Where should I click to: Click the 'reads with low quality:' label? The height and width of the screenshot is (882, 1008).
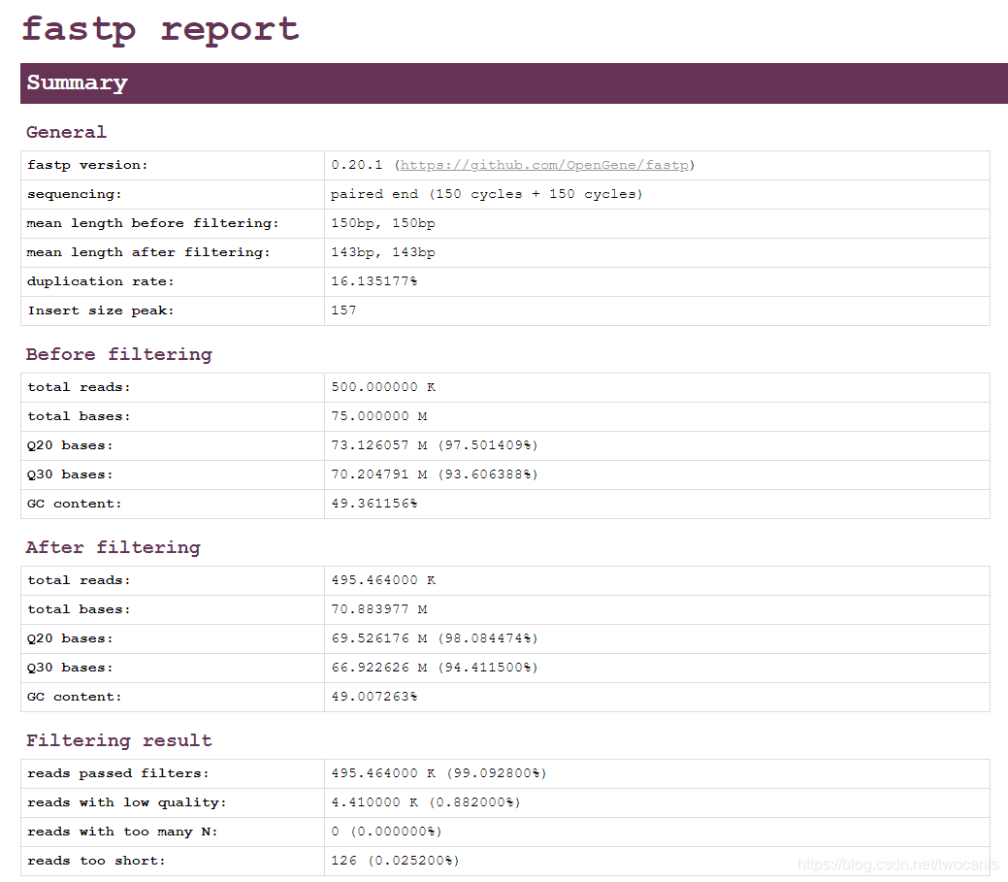click(x=127, y=802)
